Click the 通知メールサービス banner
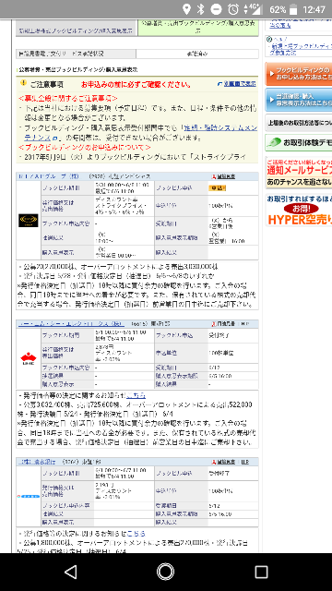 click(x=298, y=173)
